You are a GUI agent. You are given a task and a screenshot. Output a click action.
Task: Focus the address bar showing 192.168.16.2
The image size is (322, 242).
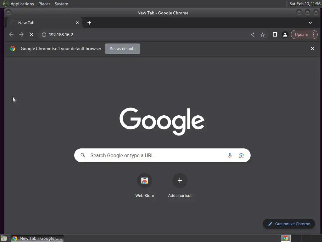(x=144, y=35)
